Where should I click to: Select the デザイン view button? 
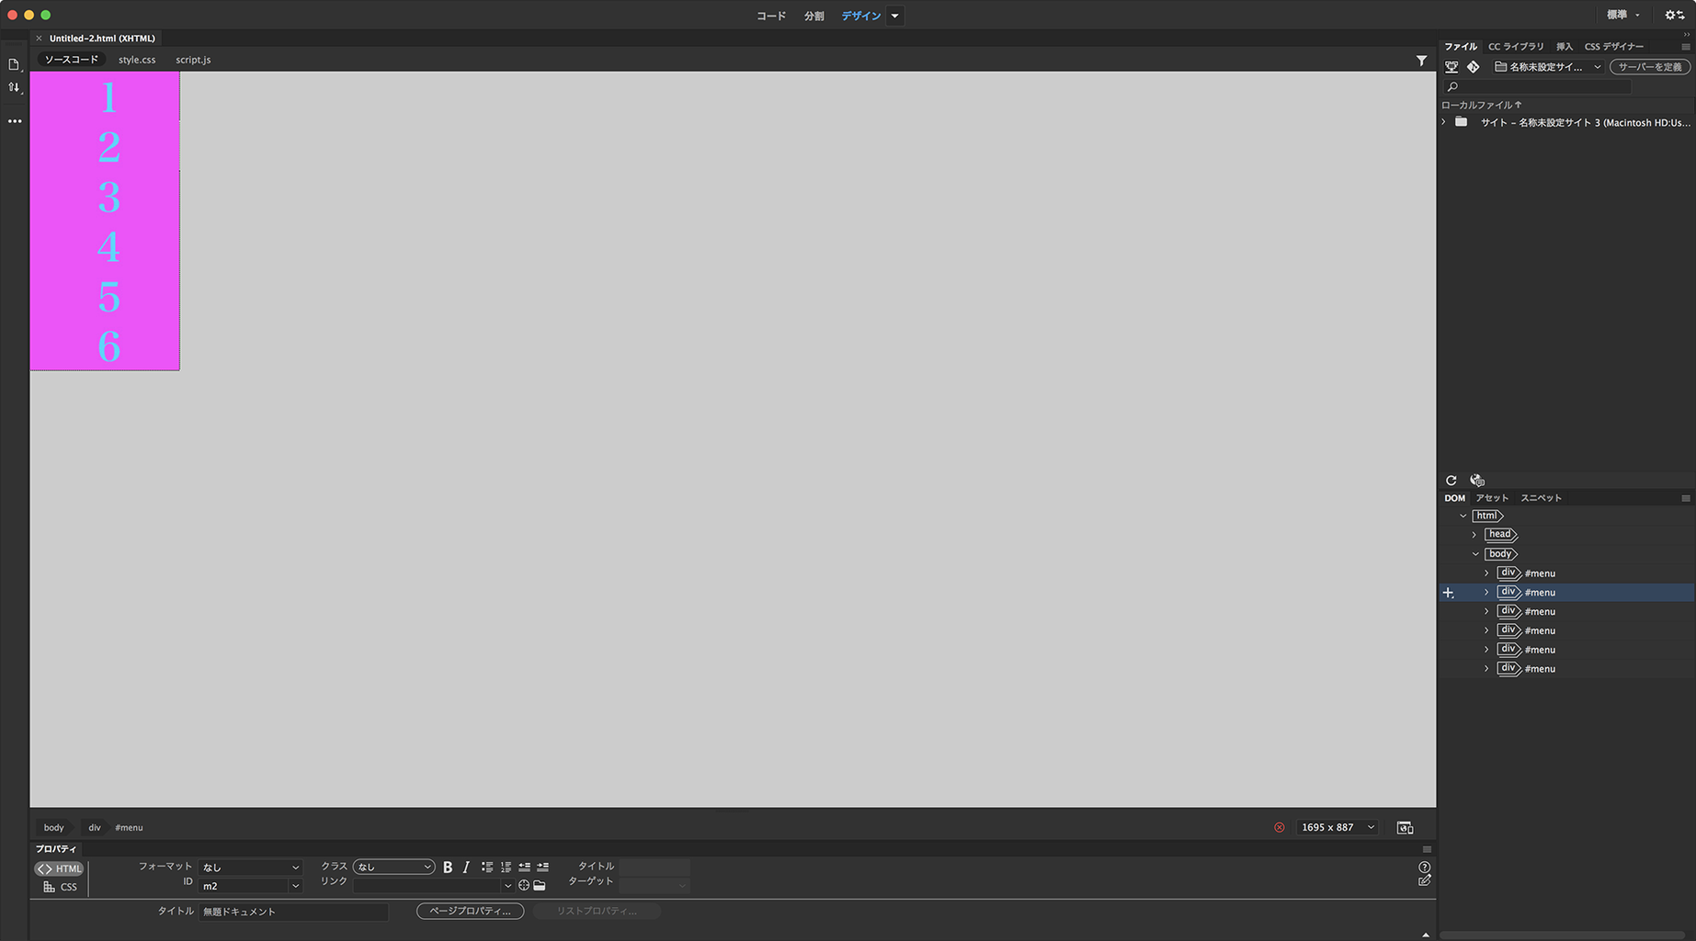pyautogui.click(x=861, y=16)
